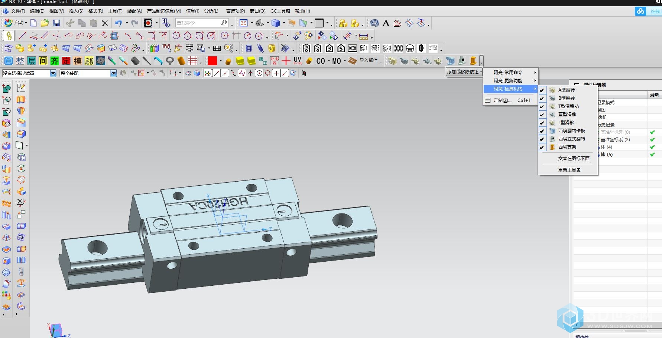Viewport: 662px width, 338px height.
Task: Click the Cut scissors icon
Action: point(70,23)
